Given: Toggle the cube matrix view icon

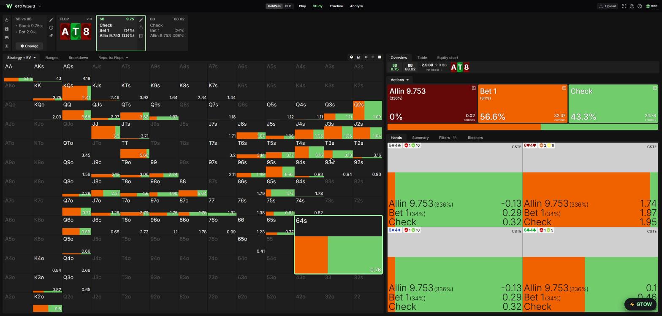Looking at the screenshot, I should click(351, 57).
